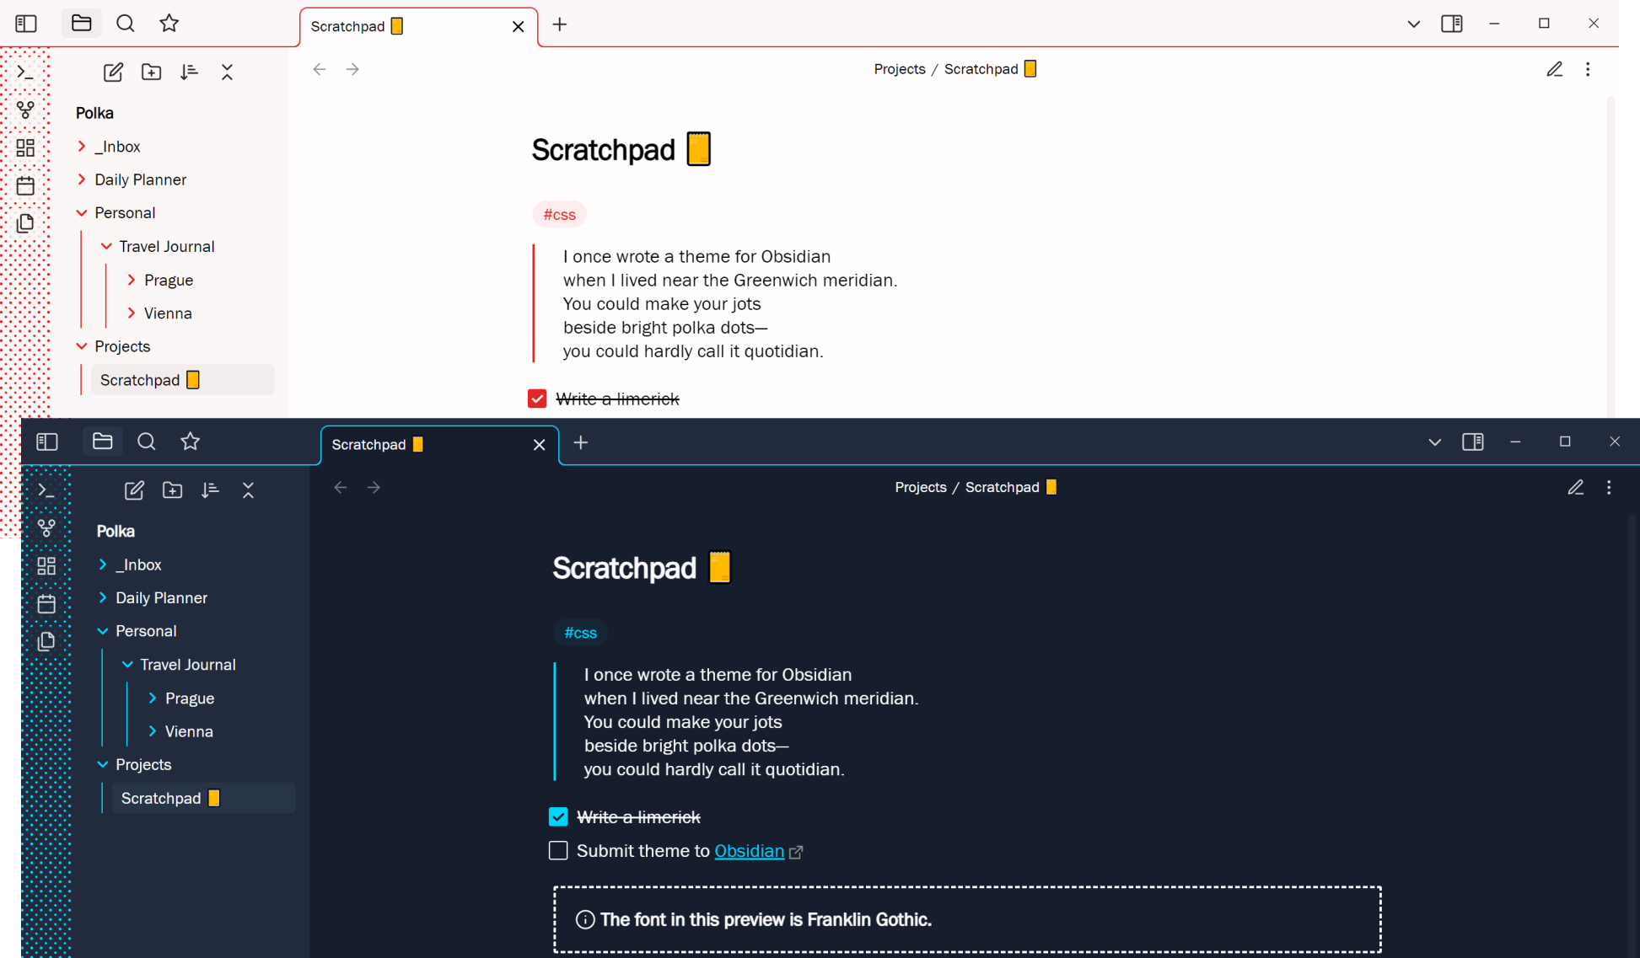Expand Daily Planner folder in light window

82,179
